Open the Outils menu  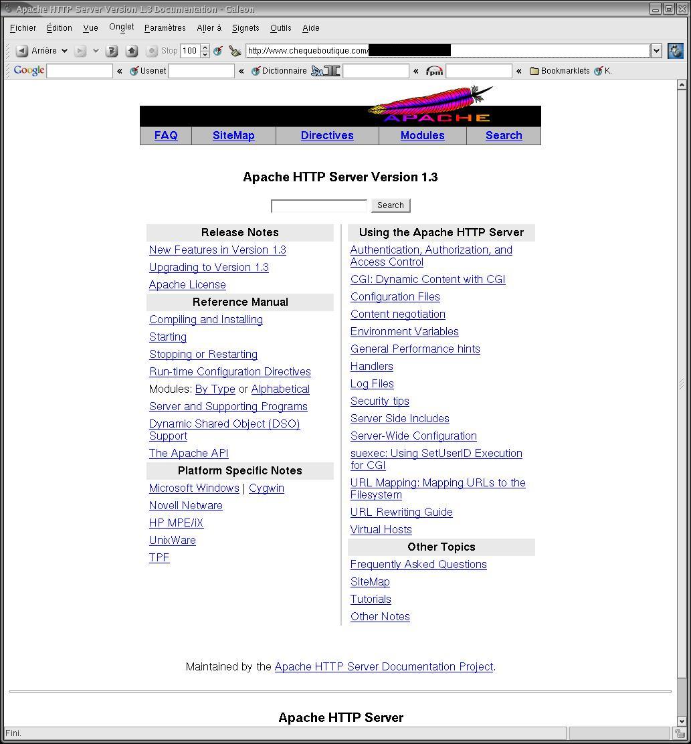(281, 28)
